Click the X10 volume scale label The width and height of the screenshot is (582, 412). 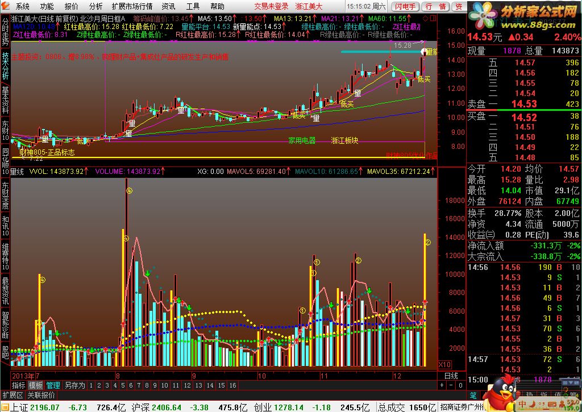click(444, 365)
